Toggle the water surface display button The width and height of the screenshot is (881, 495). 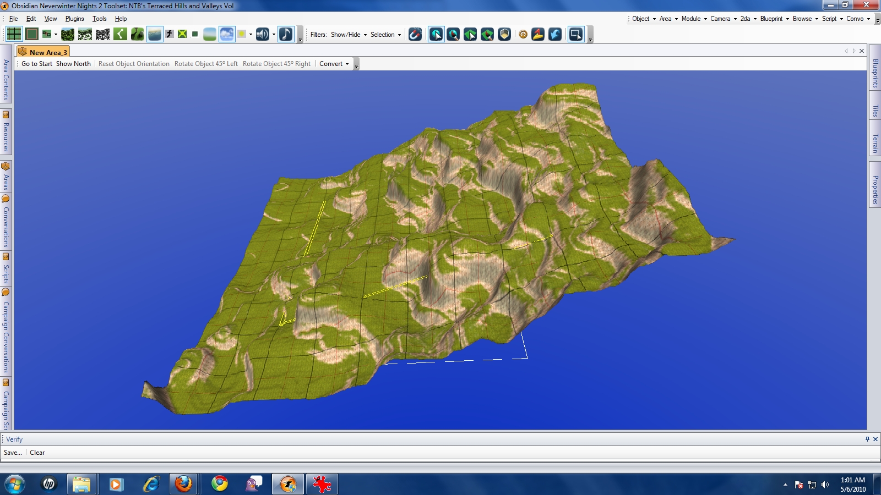pos(155,35)
